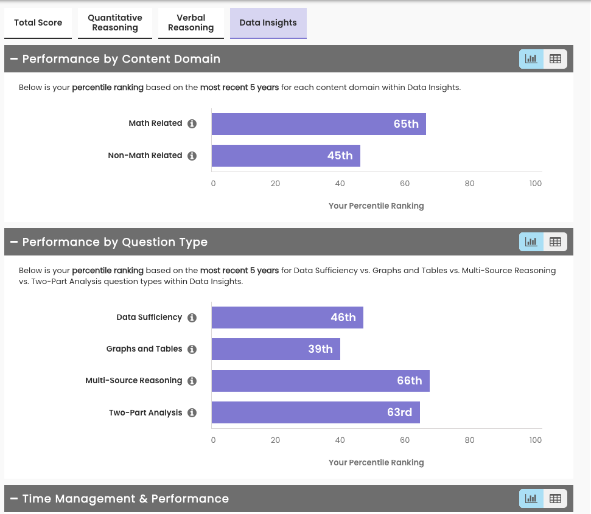Click the Math Related 65th percentile bar

pyautogui.click(x=318, y=124)
